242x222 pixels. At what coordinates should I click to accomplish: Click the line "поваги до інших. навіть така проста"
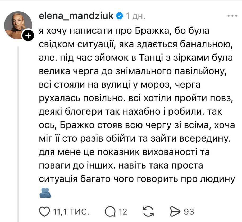120,166
